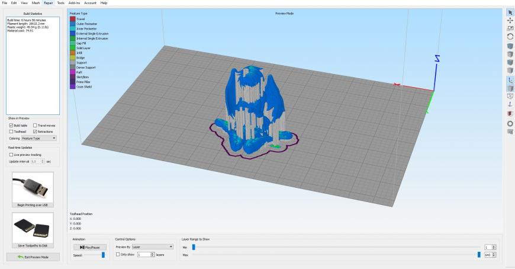Choose the scale view tool icon
The image size is (515, 269).
pos(510,28)
